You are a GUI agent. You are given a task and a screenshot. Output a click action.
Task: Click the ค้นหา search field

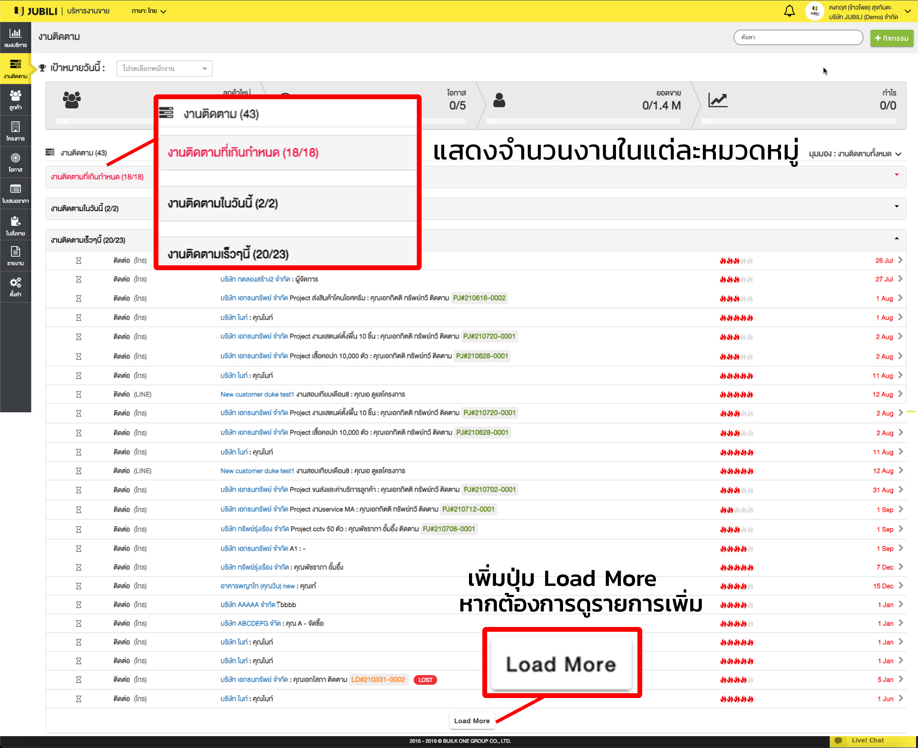point(798,37)
